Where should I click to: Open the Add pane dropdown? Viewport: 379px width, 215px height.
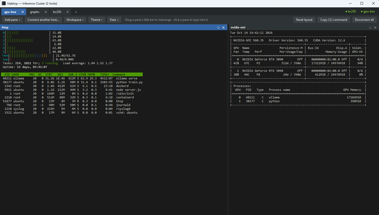tap(12, 20)
